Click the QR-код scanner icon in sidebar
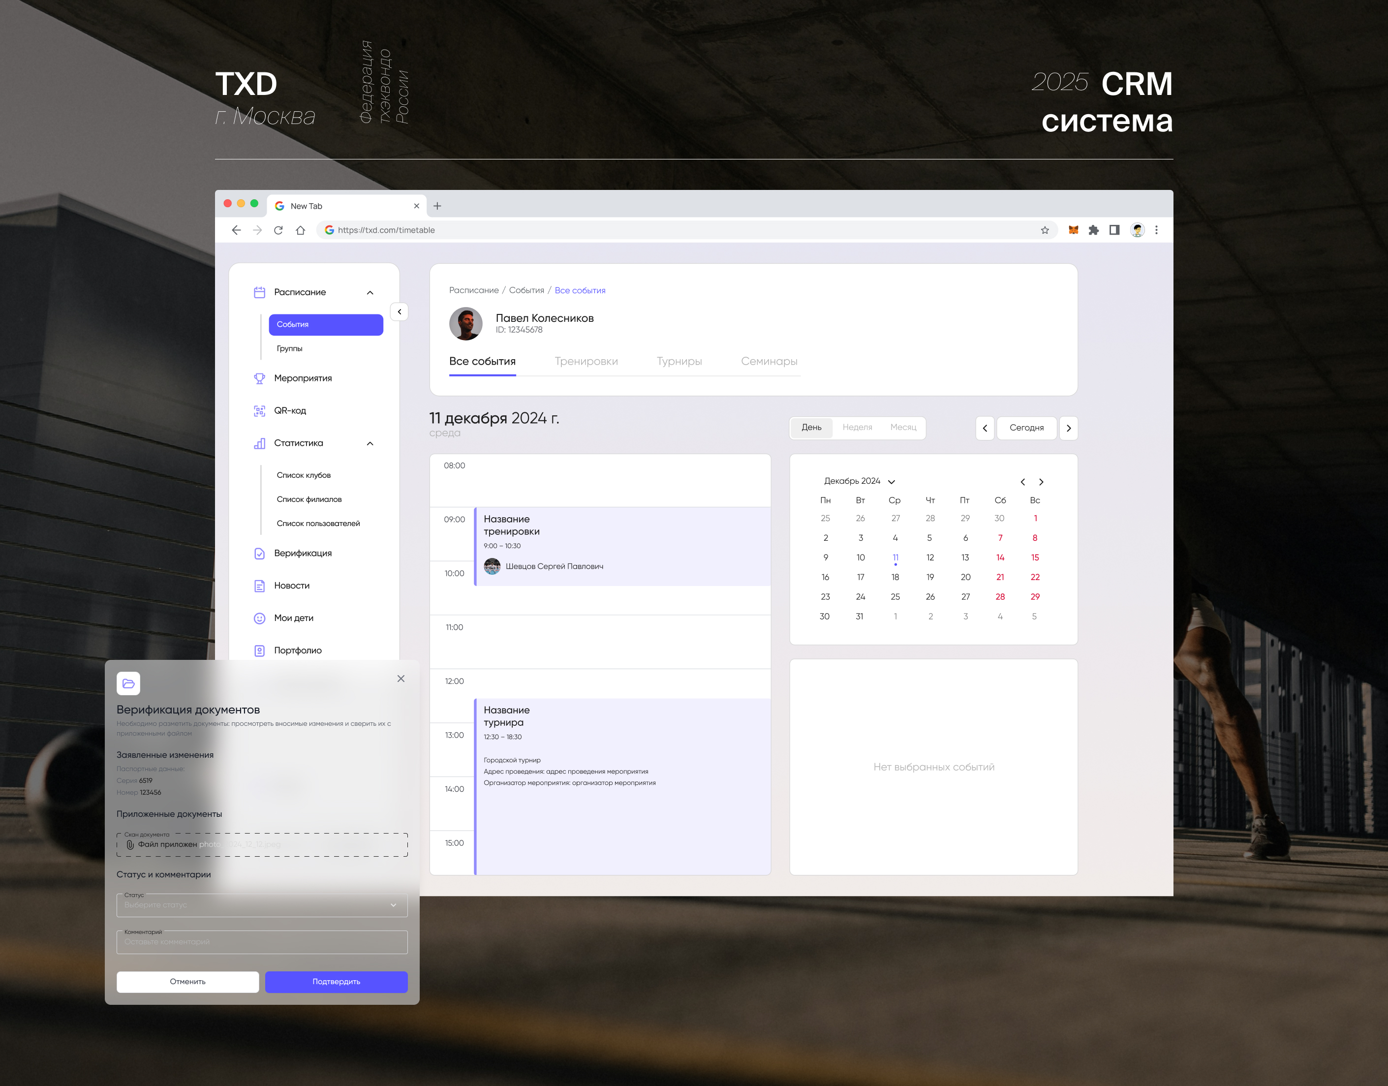 [259, 411]
